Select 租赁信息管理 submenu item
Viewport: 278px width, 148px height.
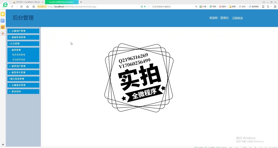click(x=19, y=55)
